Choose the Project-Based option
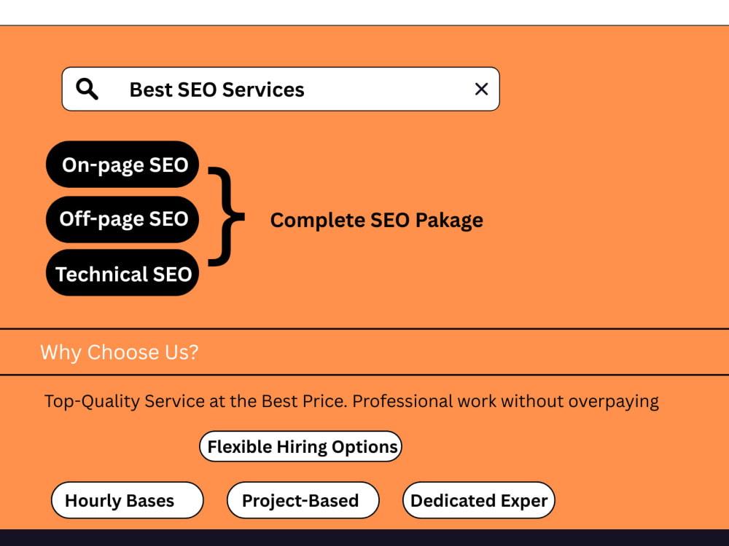The height and width of the screenshot is (546, 729). [303, 500]
